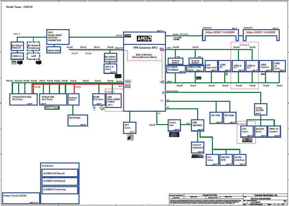The height and width of the screenshot is (206, 289).
Task: Select the DC/DC Interface block
Action: (x=240, y=160)
